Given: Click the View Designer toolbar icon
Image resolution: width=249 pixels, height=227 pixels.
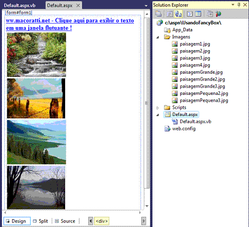Looking at the screenshot, I should coord(198,14).
